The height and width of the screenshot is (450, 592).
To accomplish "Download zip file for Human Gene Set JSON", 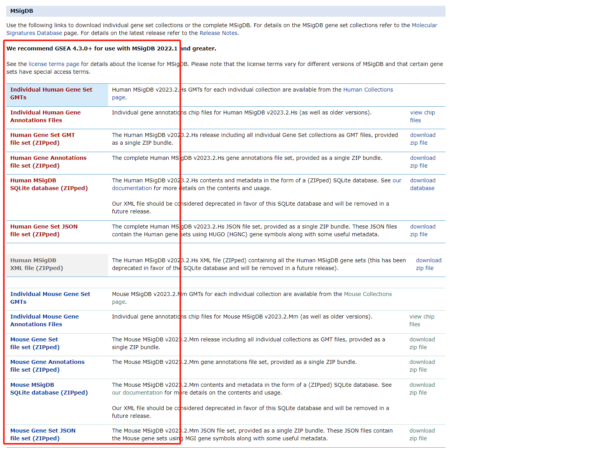I will (423, 230).
